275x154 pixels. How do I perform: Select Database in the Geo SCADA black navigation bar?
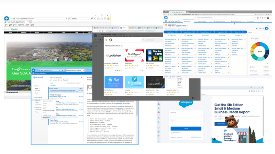pyautogui.click(x=24, y=32)
